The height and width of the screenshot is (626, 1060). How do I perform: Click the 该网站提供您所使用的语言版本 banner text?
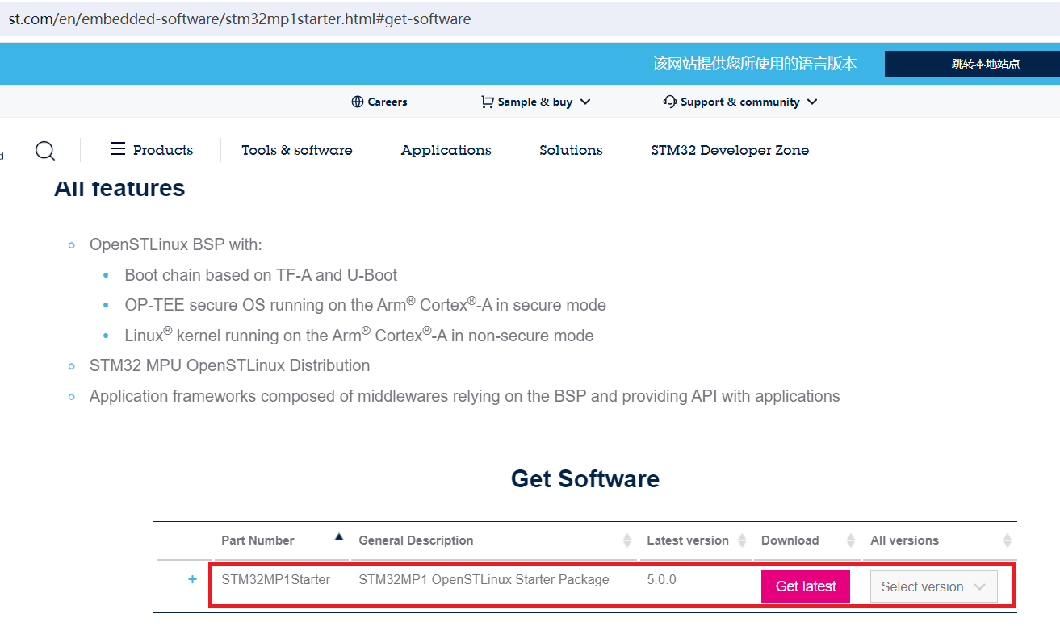click(755, 64)
